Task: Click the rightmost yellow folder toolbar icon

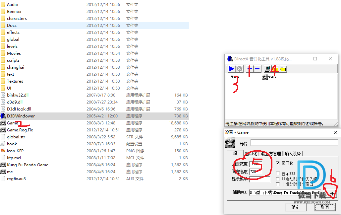Action: point(283,69)
